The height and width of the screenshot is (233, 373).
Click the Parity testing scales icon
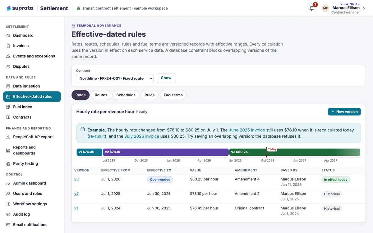pos(8,164)
